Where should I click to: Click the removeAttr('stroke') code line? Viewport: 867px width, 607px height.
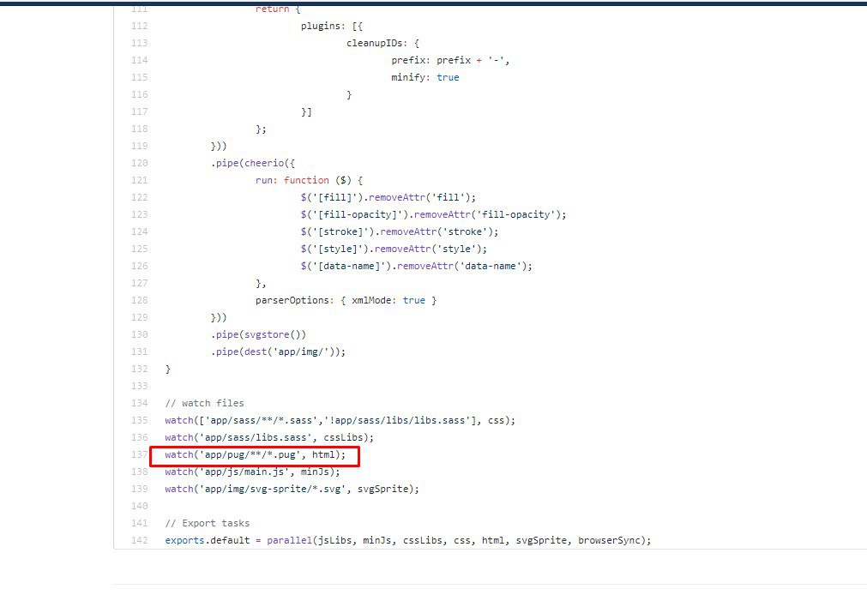pyautogui.click(x=400, y=231)
